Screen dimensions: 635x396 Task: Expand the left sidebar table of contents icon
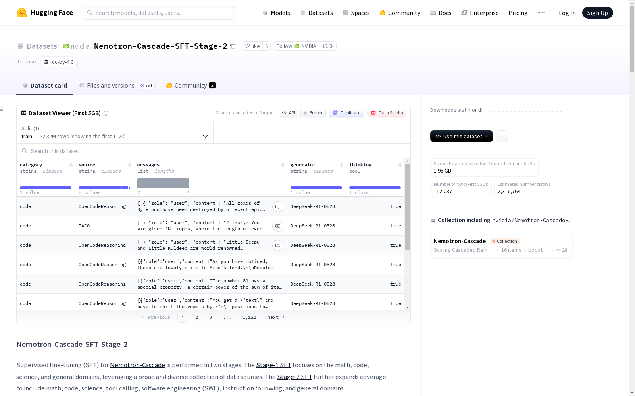pyautogui.click(x=2, y=109)
